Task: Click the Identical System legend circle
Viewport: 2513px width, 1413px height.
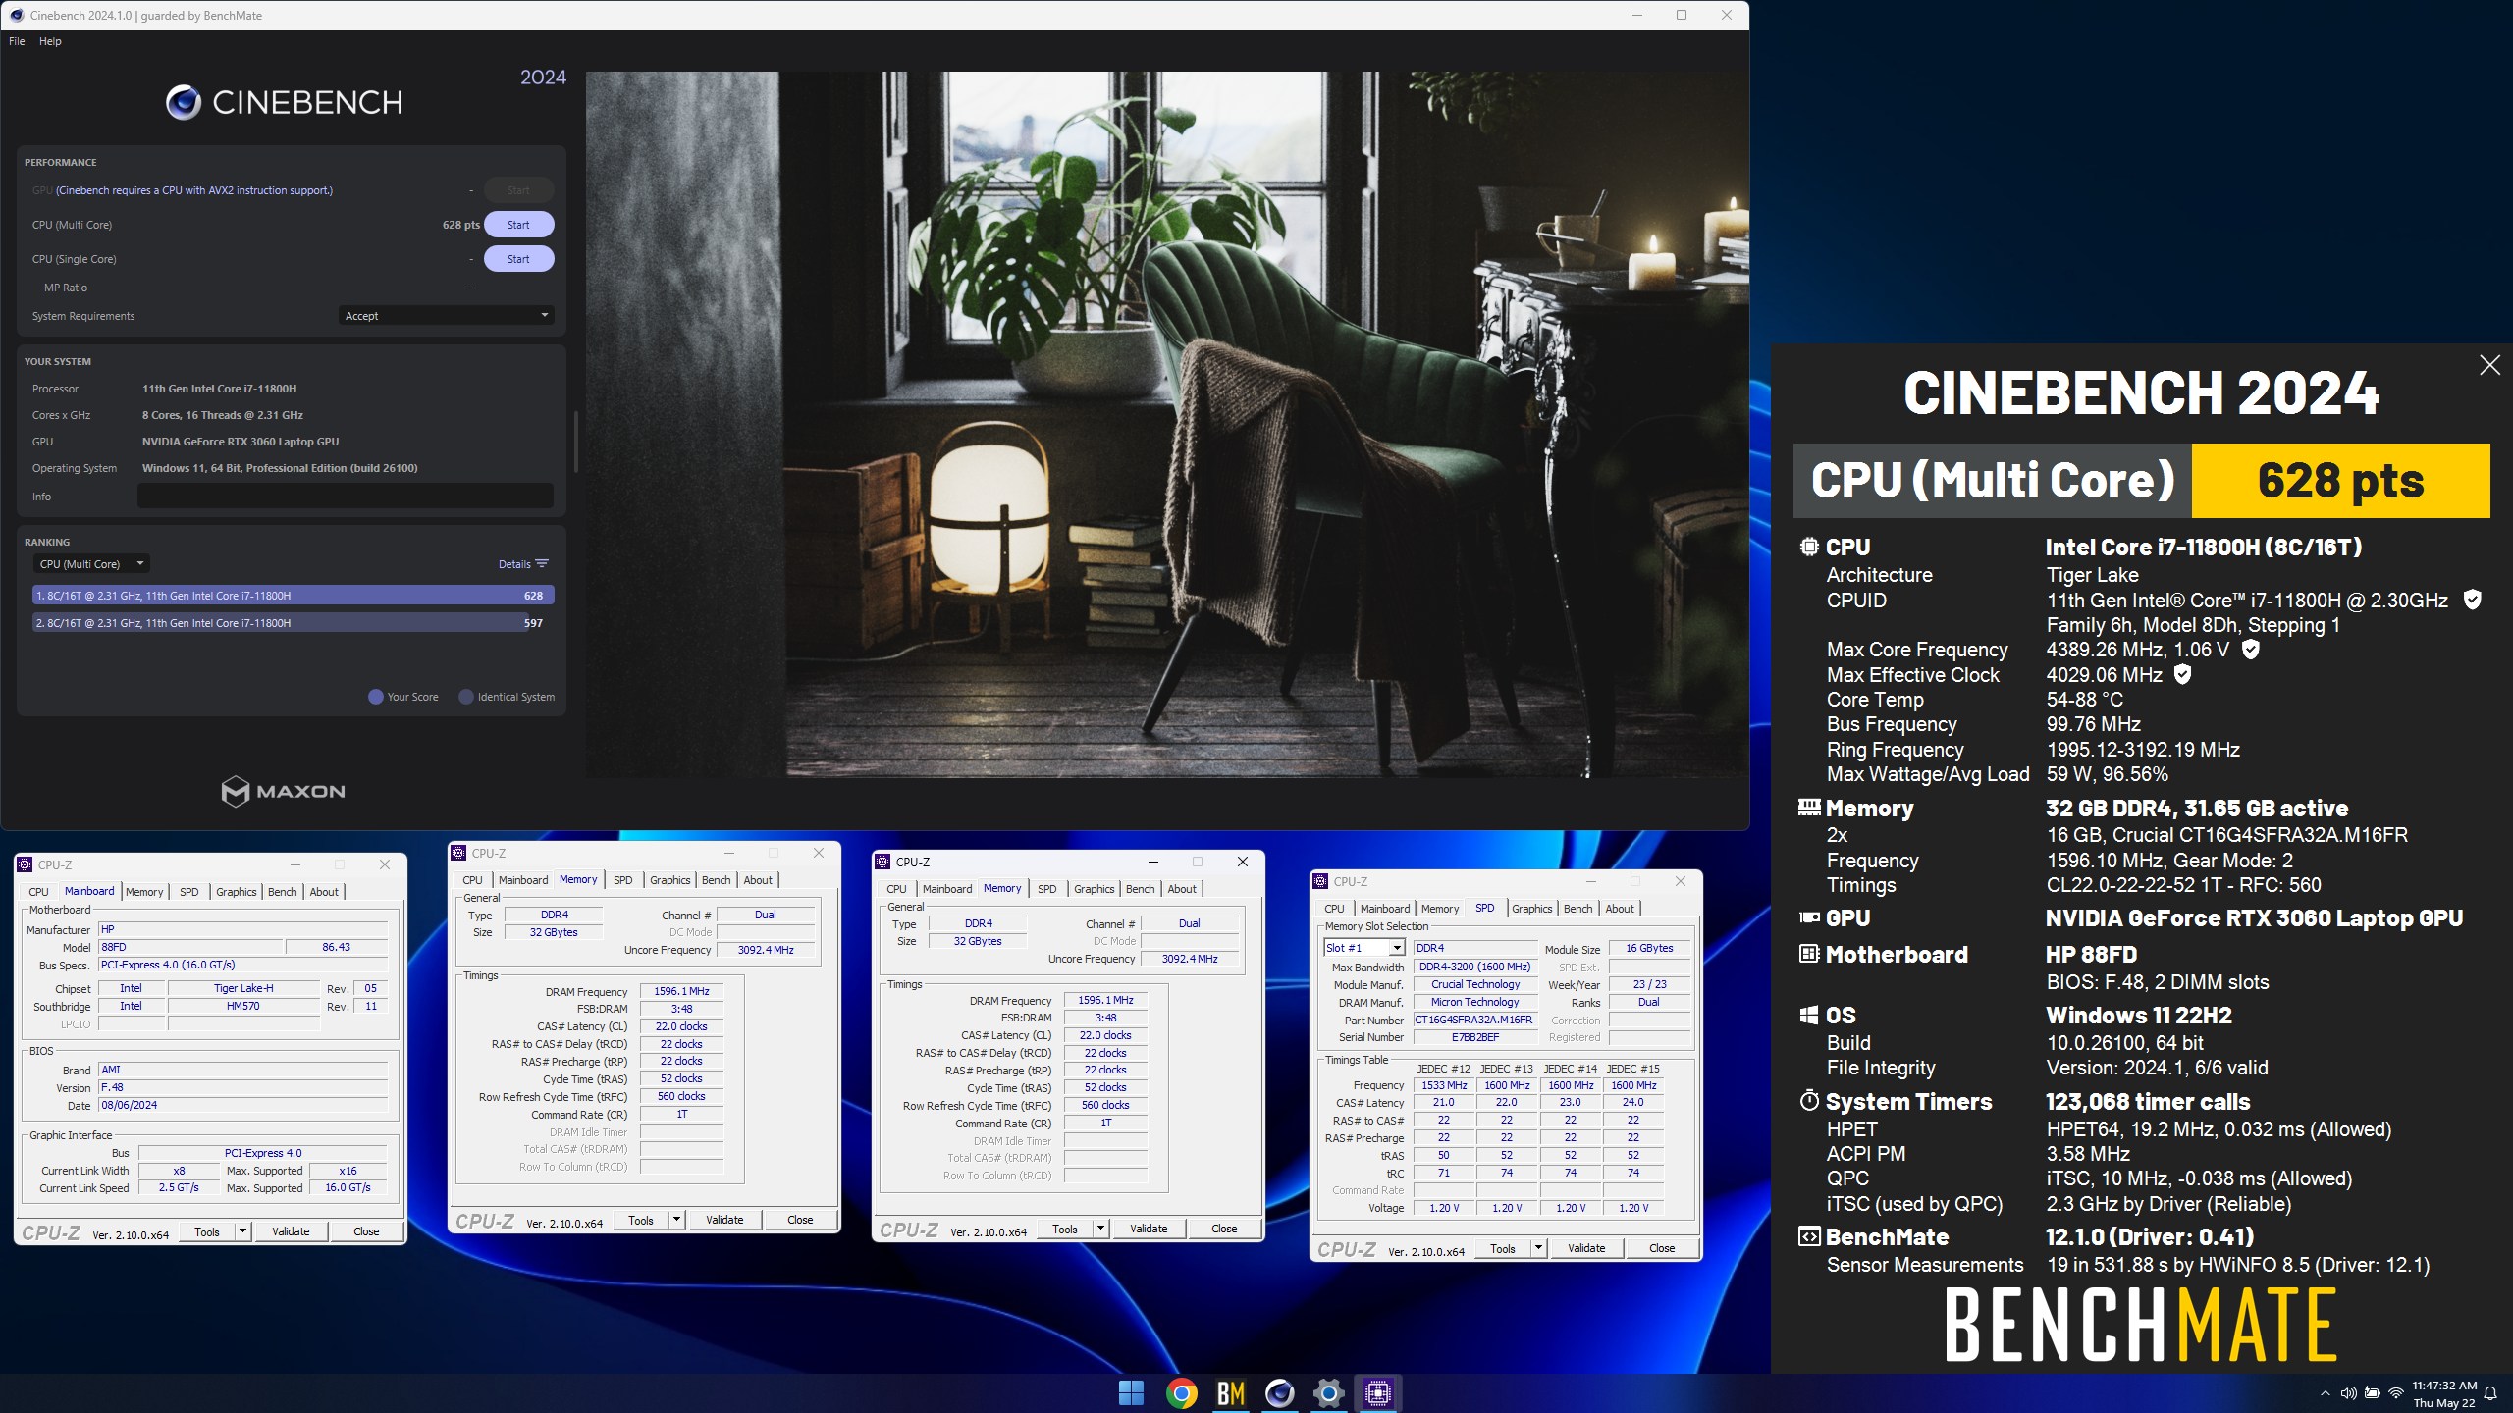Action: tap(466, 697)
